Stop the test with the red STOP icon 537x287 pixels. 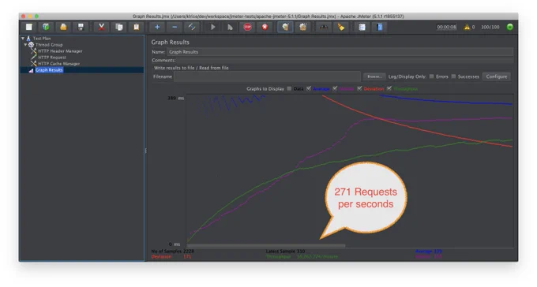pos(247,27)
